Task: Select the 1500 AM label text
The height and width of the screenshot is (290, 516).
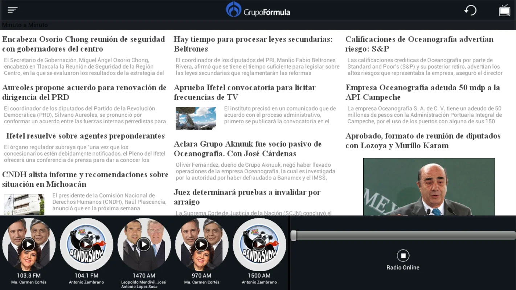Action: [x=259, y=275]
